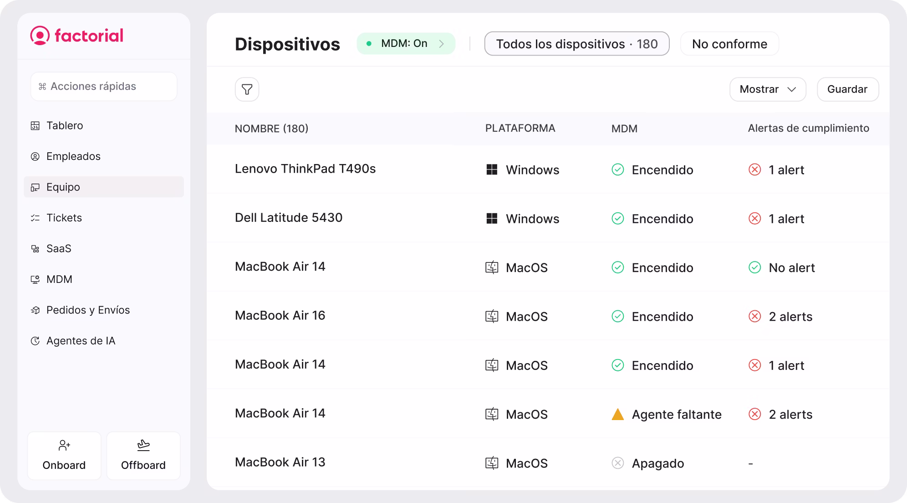Start the Offboard action
The width and height of the screenshot is (907, 503).
point(143,456)
